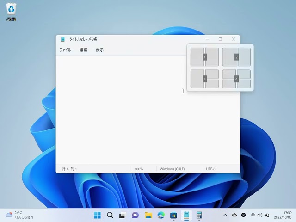296x222 pixels.
Task: Open taskbar Search magnifier
Action: click(x=110, y=215)
